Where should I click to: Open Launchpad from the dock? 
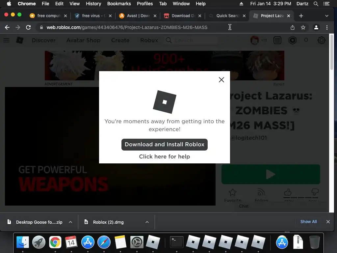[39, 242]
